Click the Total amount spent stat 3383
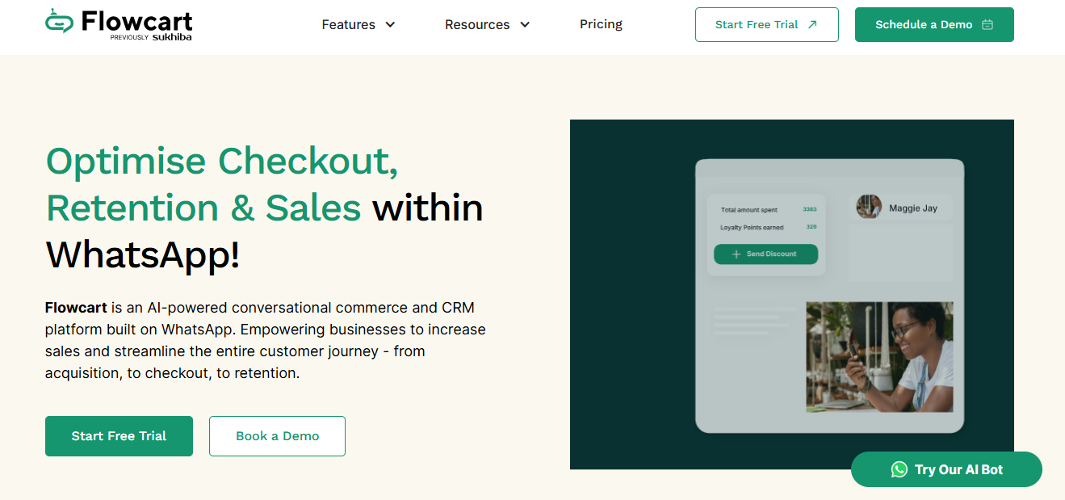 [811, 209]
